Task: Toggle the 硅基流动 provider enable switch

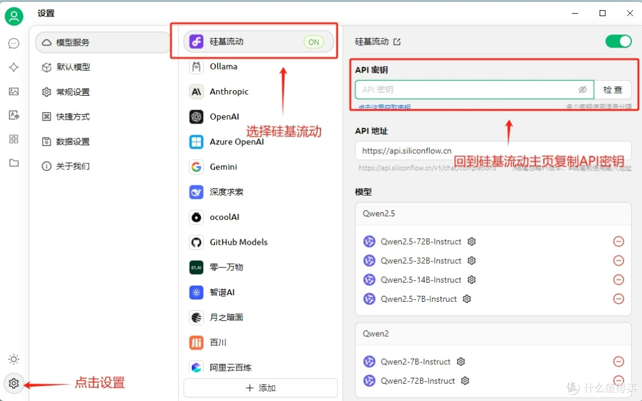Action: (619, 42)
